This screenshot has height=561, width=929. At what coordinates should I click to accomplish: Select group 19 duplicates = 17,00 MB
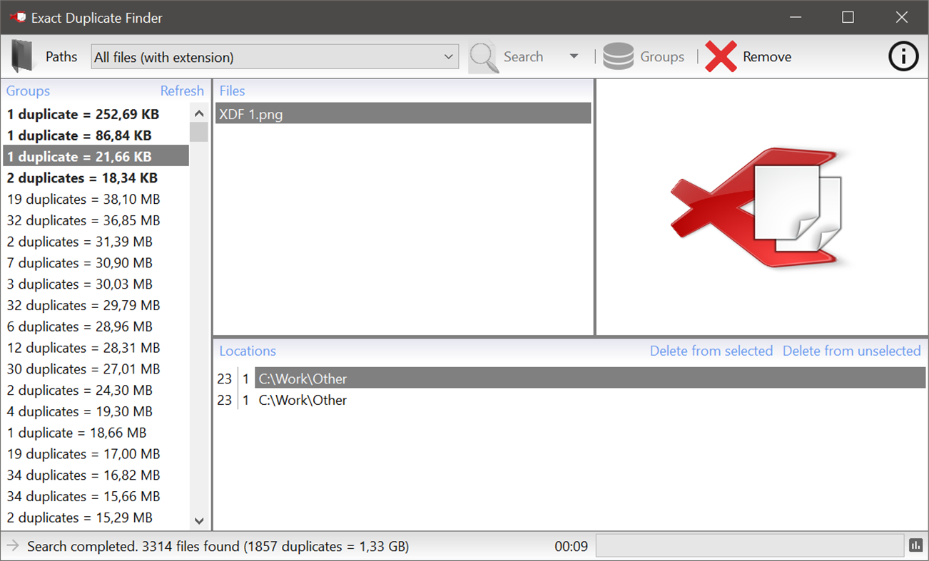[x=96, y=454]
